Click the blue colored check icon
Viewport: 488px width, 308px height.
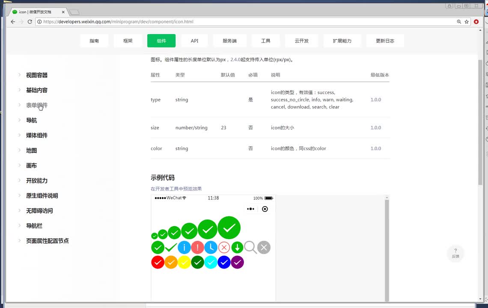(x=224, y=262)
